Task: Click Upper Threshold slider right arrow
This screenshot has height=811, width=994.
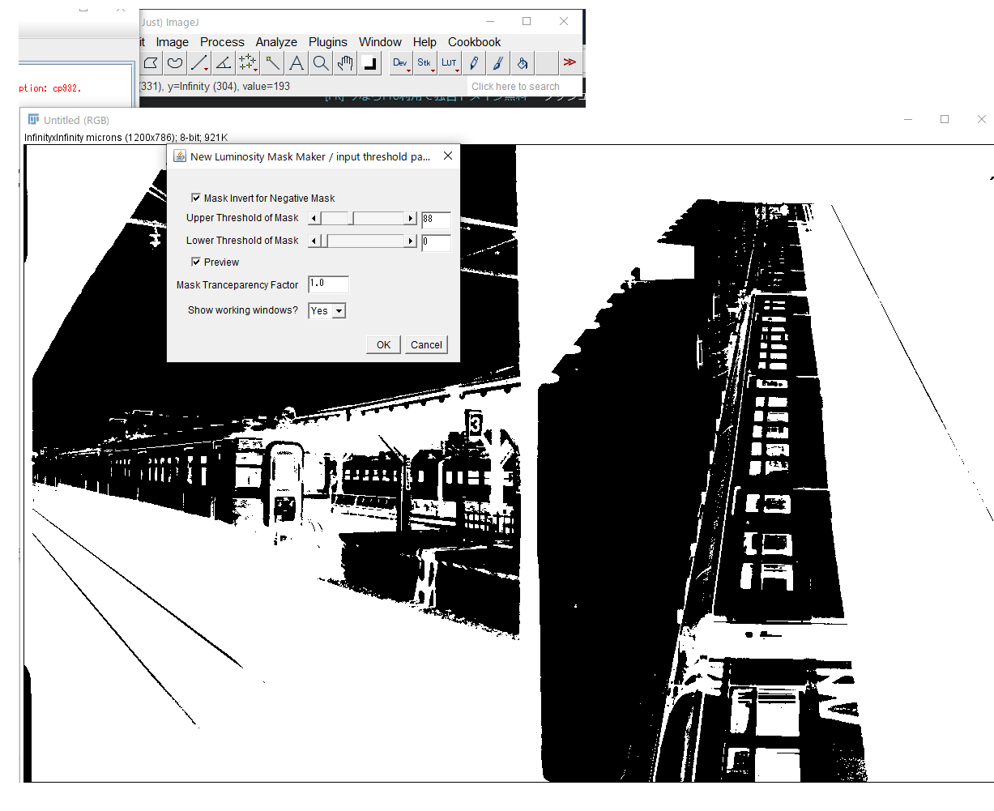Action: coord(411,218)
